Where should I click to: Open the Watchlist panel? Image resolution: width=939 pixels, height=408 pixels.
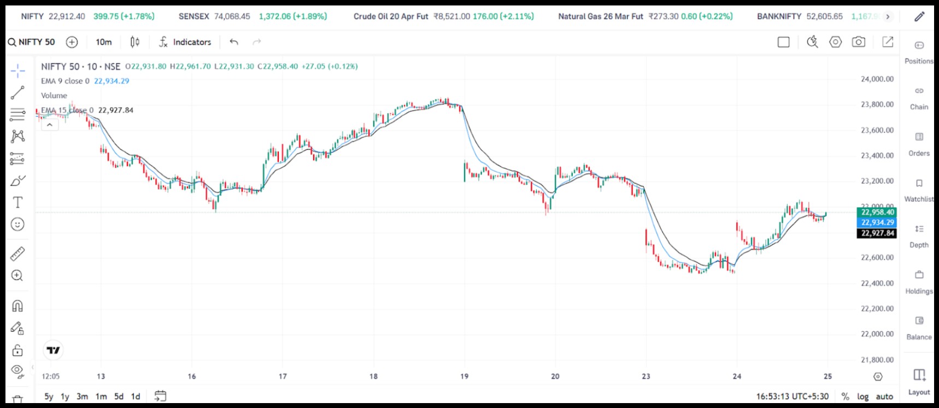[x=919, y=191]
